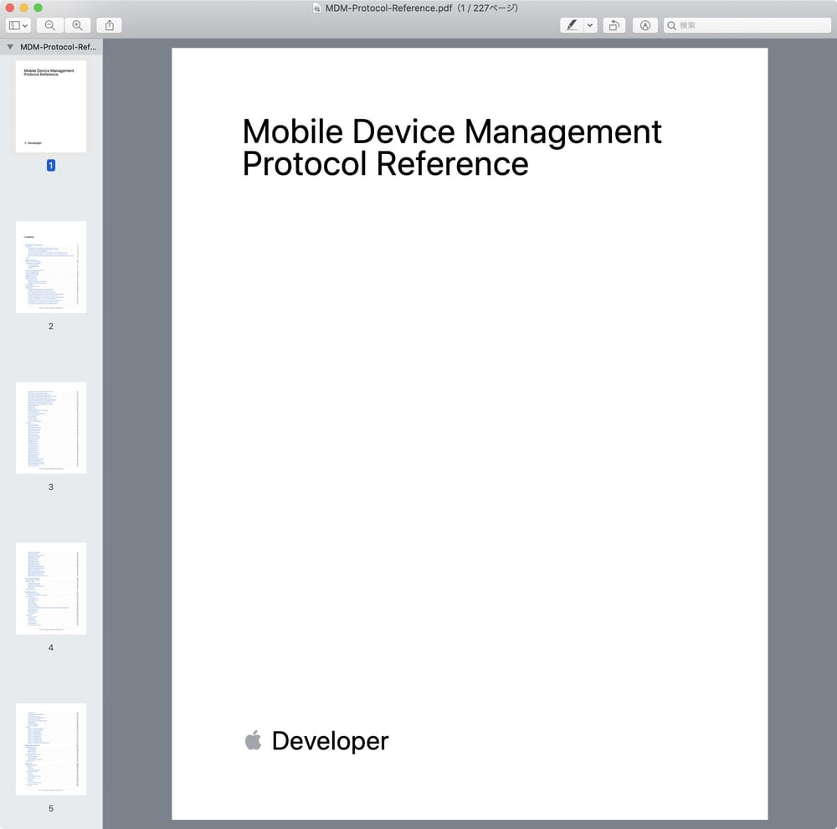Rotate the page with the rotate button
Screen dimensions: 837x829
point(614,25)
